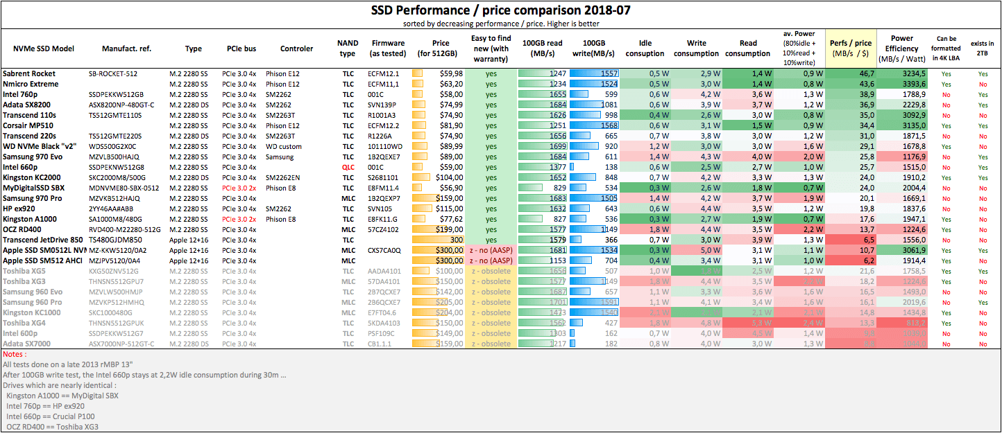Select the "Read consumption" column header
The height and width of the screenshot is (433, 1002).
[x=747, y=48]
